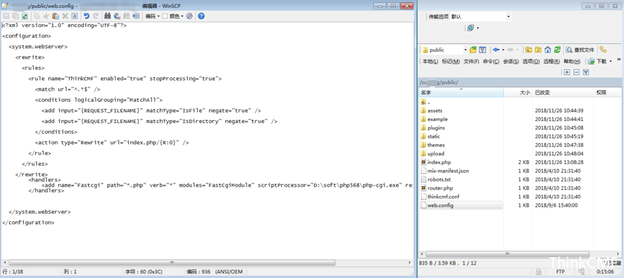Sort by the 已改变 column header
This screenshot has width=624, height=278.
563,92
